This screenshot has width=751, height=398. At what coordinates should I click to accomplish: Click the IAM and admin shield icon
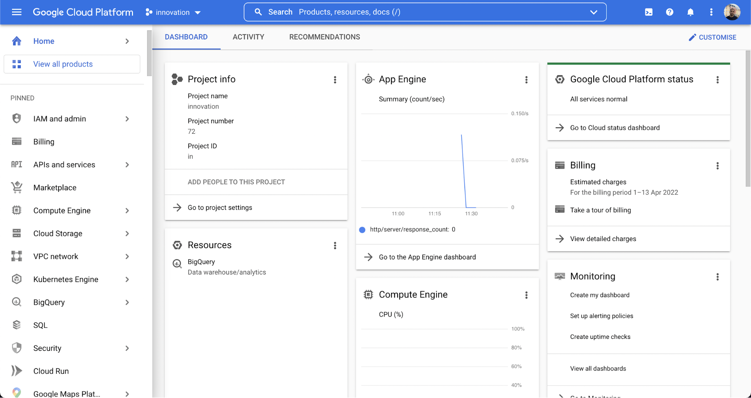coord(17,119)
